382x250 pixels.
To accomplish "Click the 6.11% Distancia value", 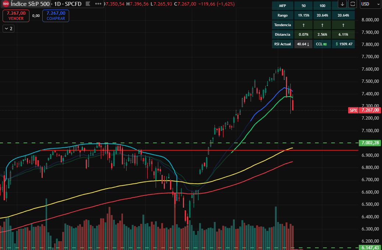I will pyautogui.click(x=343, y=34).
